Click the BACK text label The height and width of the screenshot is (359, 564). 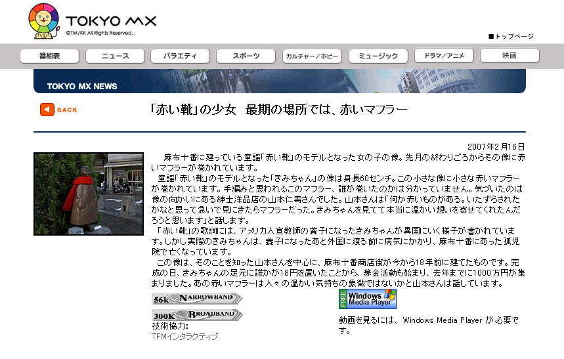tap(67, 110)
